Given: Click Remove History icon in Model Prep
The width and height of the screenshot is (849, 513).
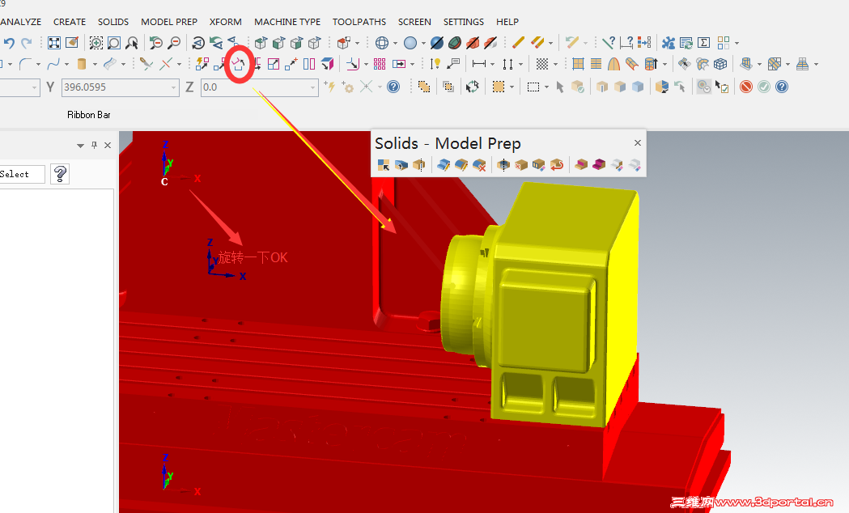Looking at the screenshot, I should (521, 164).
